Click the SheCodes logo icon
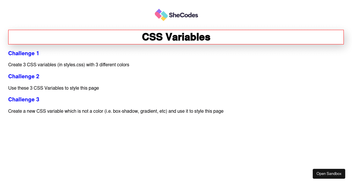352x184 pixels. 161,15
